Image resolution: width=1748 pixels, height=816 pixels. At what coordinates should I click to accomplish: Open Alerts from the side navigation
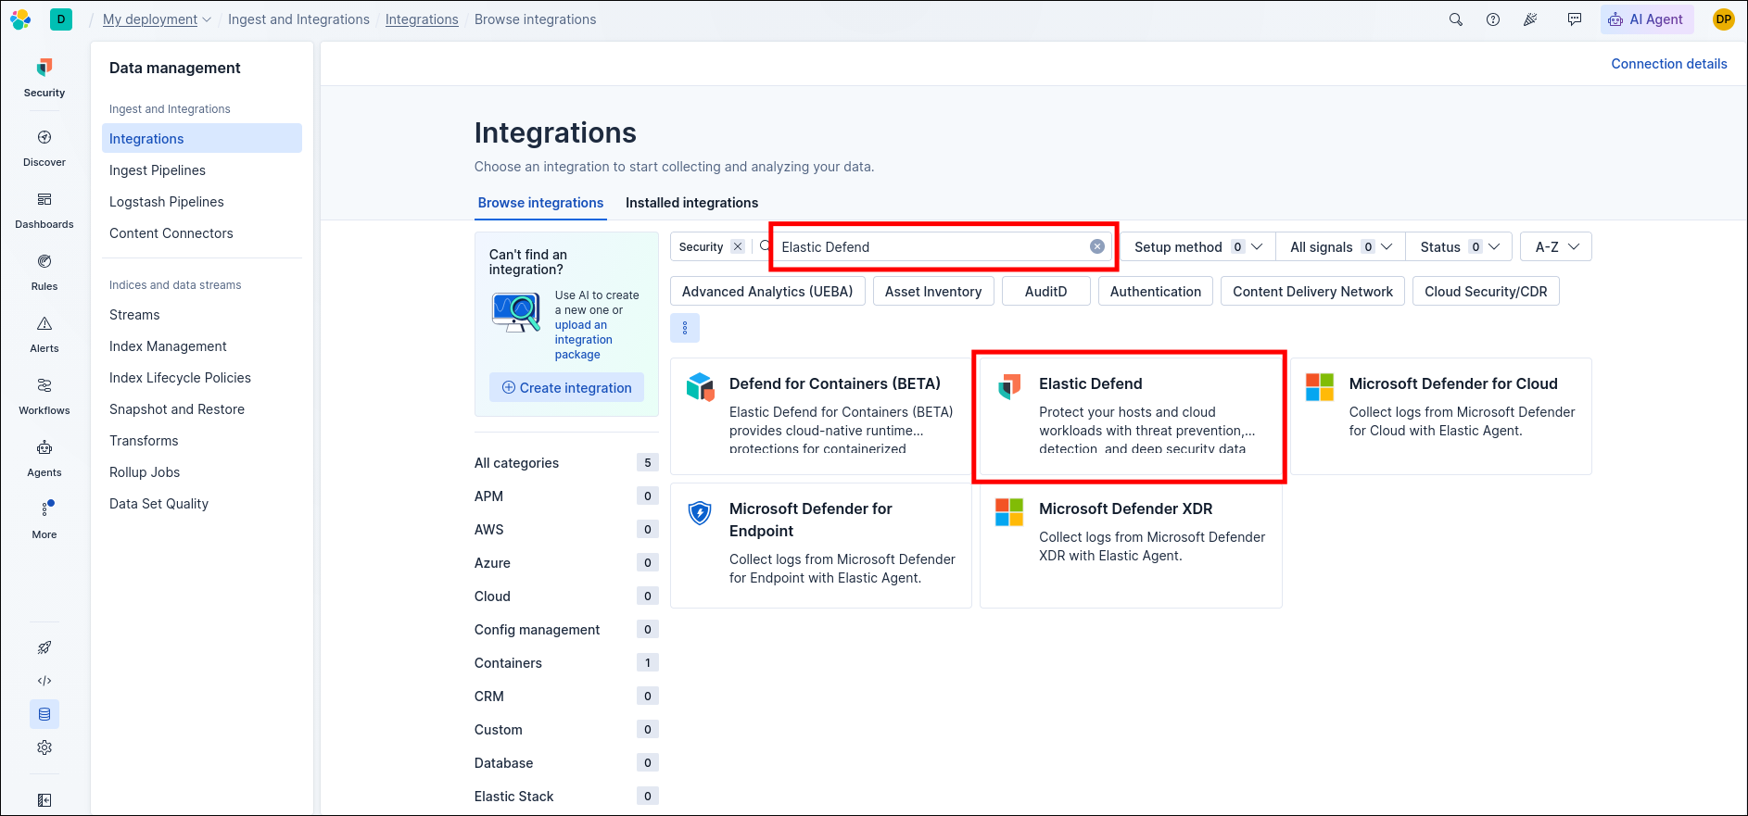pos(44,334)
